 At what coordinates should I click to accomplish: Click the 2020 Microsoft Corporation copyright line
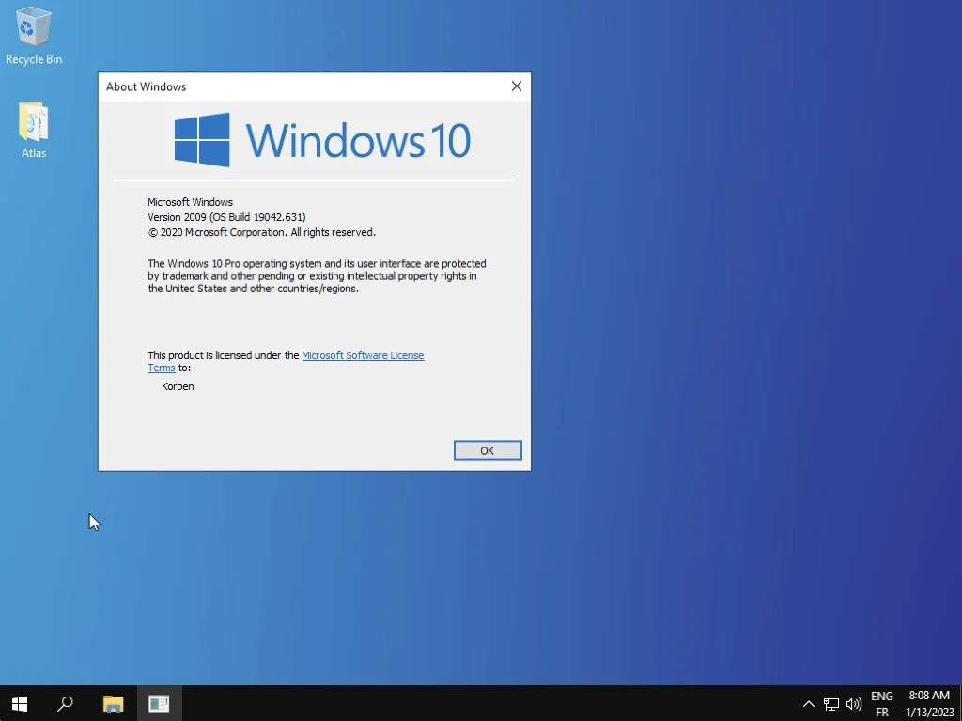(262, 232)
